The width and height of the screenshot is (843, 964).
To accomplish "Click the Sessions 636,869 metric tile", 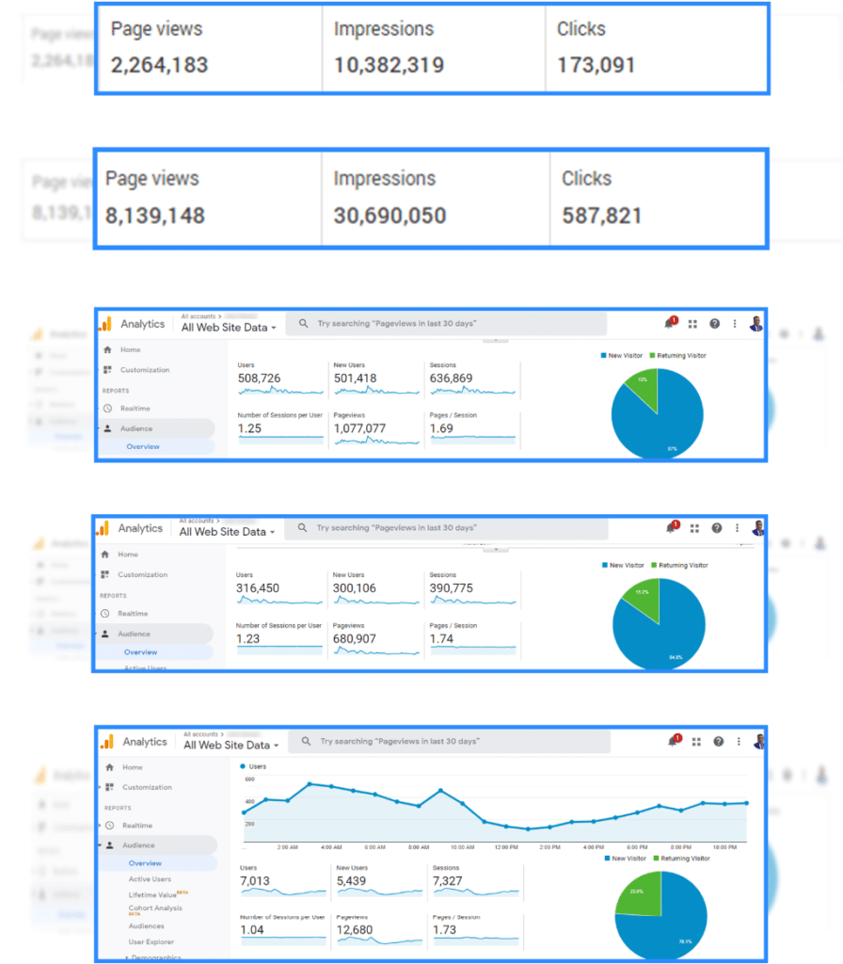I will (472, 380).
